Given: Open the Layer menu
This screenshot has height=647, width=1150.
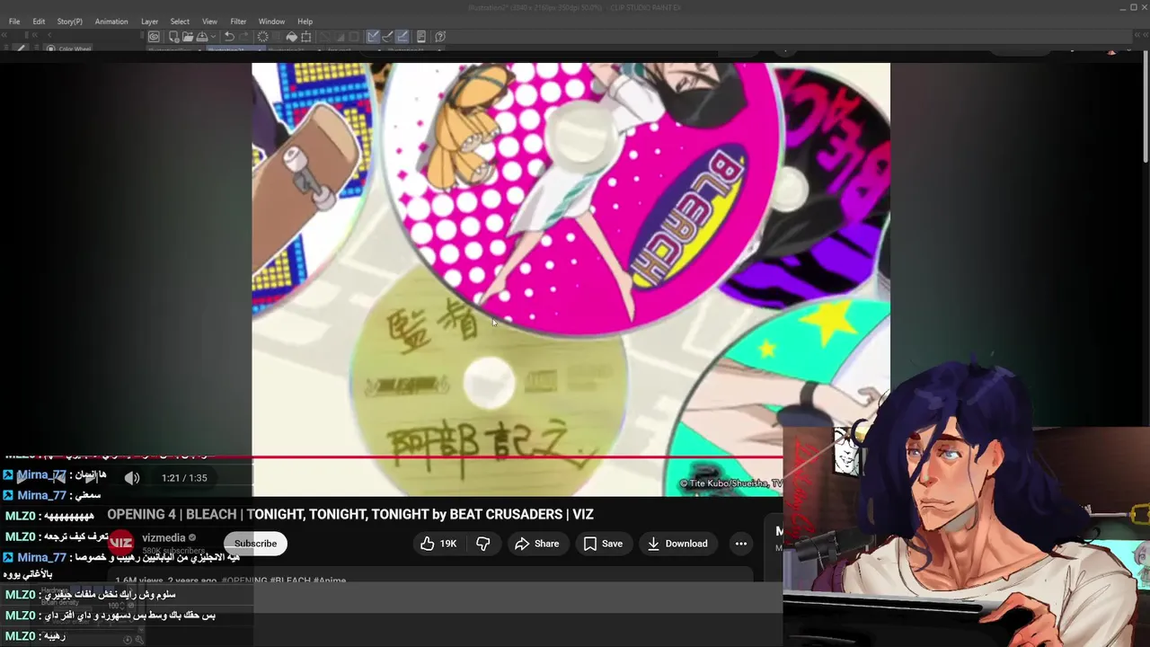Looking at the screenshot, I should (x=149, y=22).
